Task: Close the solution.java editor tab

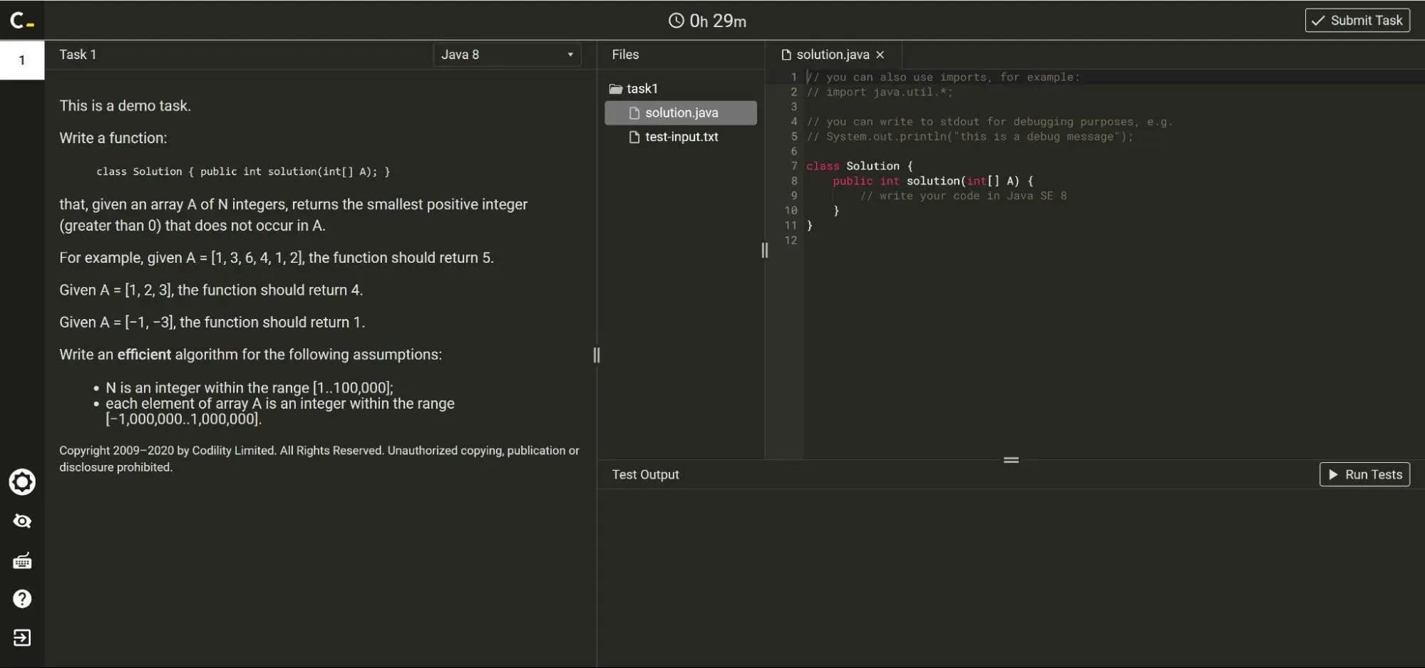Action: coord(880,55)
